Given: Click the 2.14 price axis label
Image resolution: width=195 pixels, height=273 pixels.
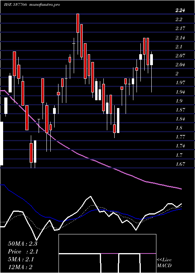Looking at the screenshot, I should point(180,37).
